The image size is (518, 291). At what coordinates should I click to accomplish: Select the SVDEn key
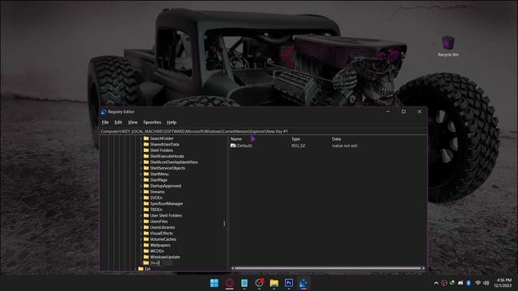coord(156,198)
